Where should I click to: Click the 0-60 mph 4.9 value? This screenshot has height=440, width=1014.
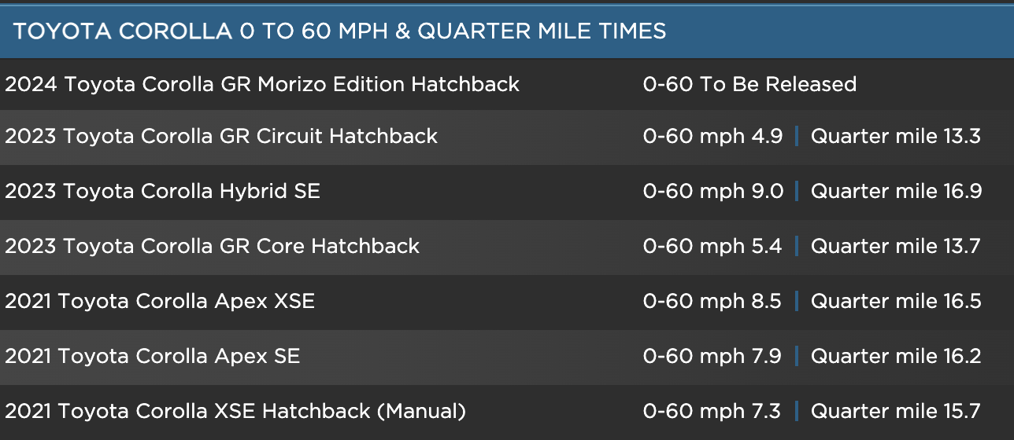pyautogui.click(x=712, y=136)
